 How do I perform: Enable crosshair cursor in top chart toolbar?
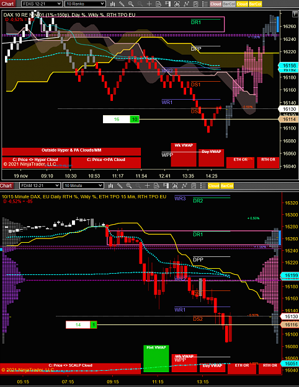click(149, 4)
